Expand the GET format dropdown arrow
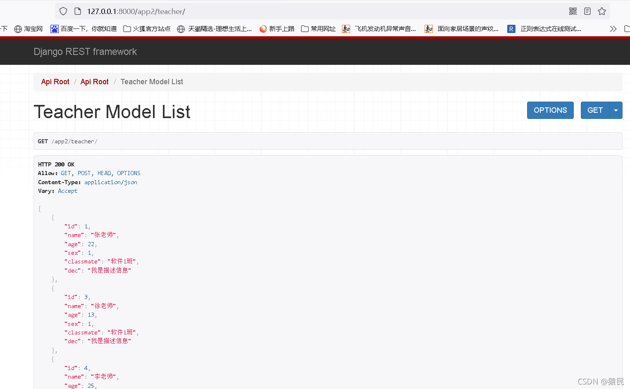 click(616, 110)
